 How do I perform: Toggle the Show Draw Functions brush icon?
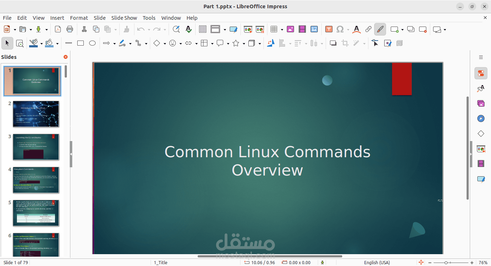(380, 29)
